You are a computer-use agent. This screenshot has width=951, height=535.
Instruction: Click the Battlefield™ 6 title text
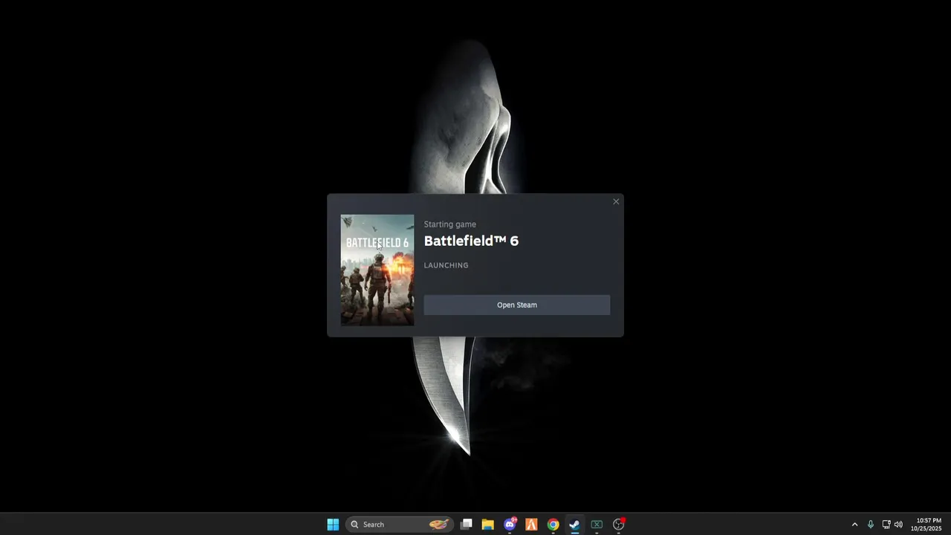[x=471, y=241]
